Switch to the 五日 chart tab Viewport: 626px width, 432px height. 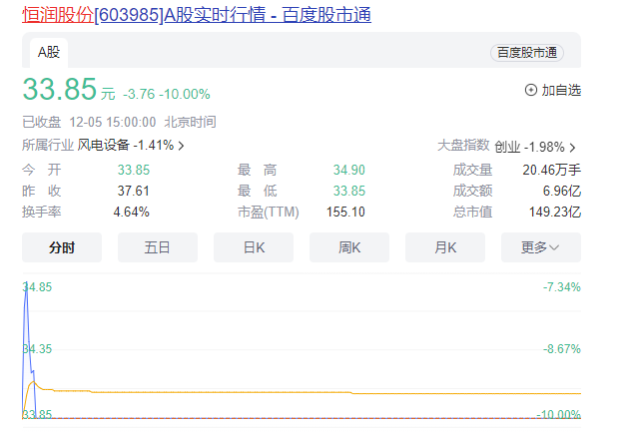(x=158, y=247)
